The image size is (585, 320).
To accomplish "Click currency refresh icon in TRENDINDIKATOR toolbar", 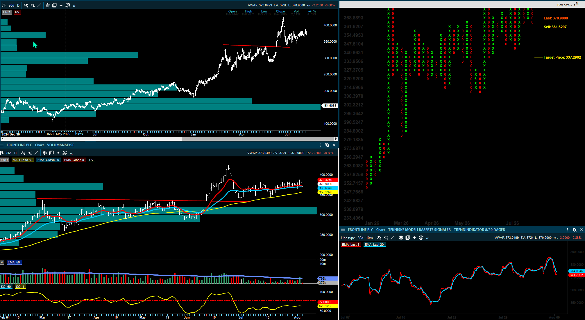I will pos(421,238).
